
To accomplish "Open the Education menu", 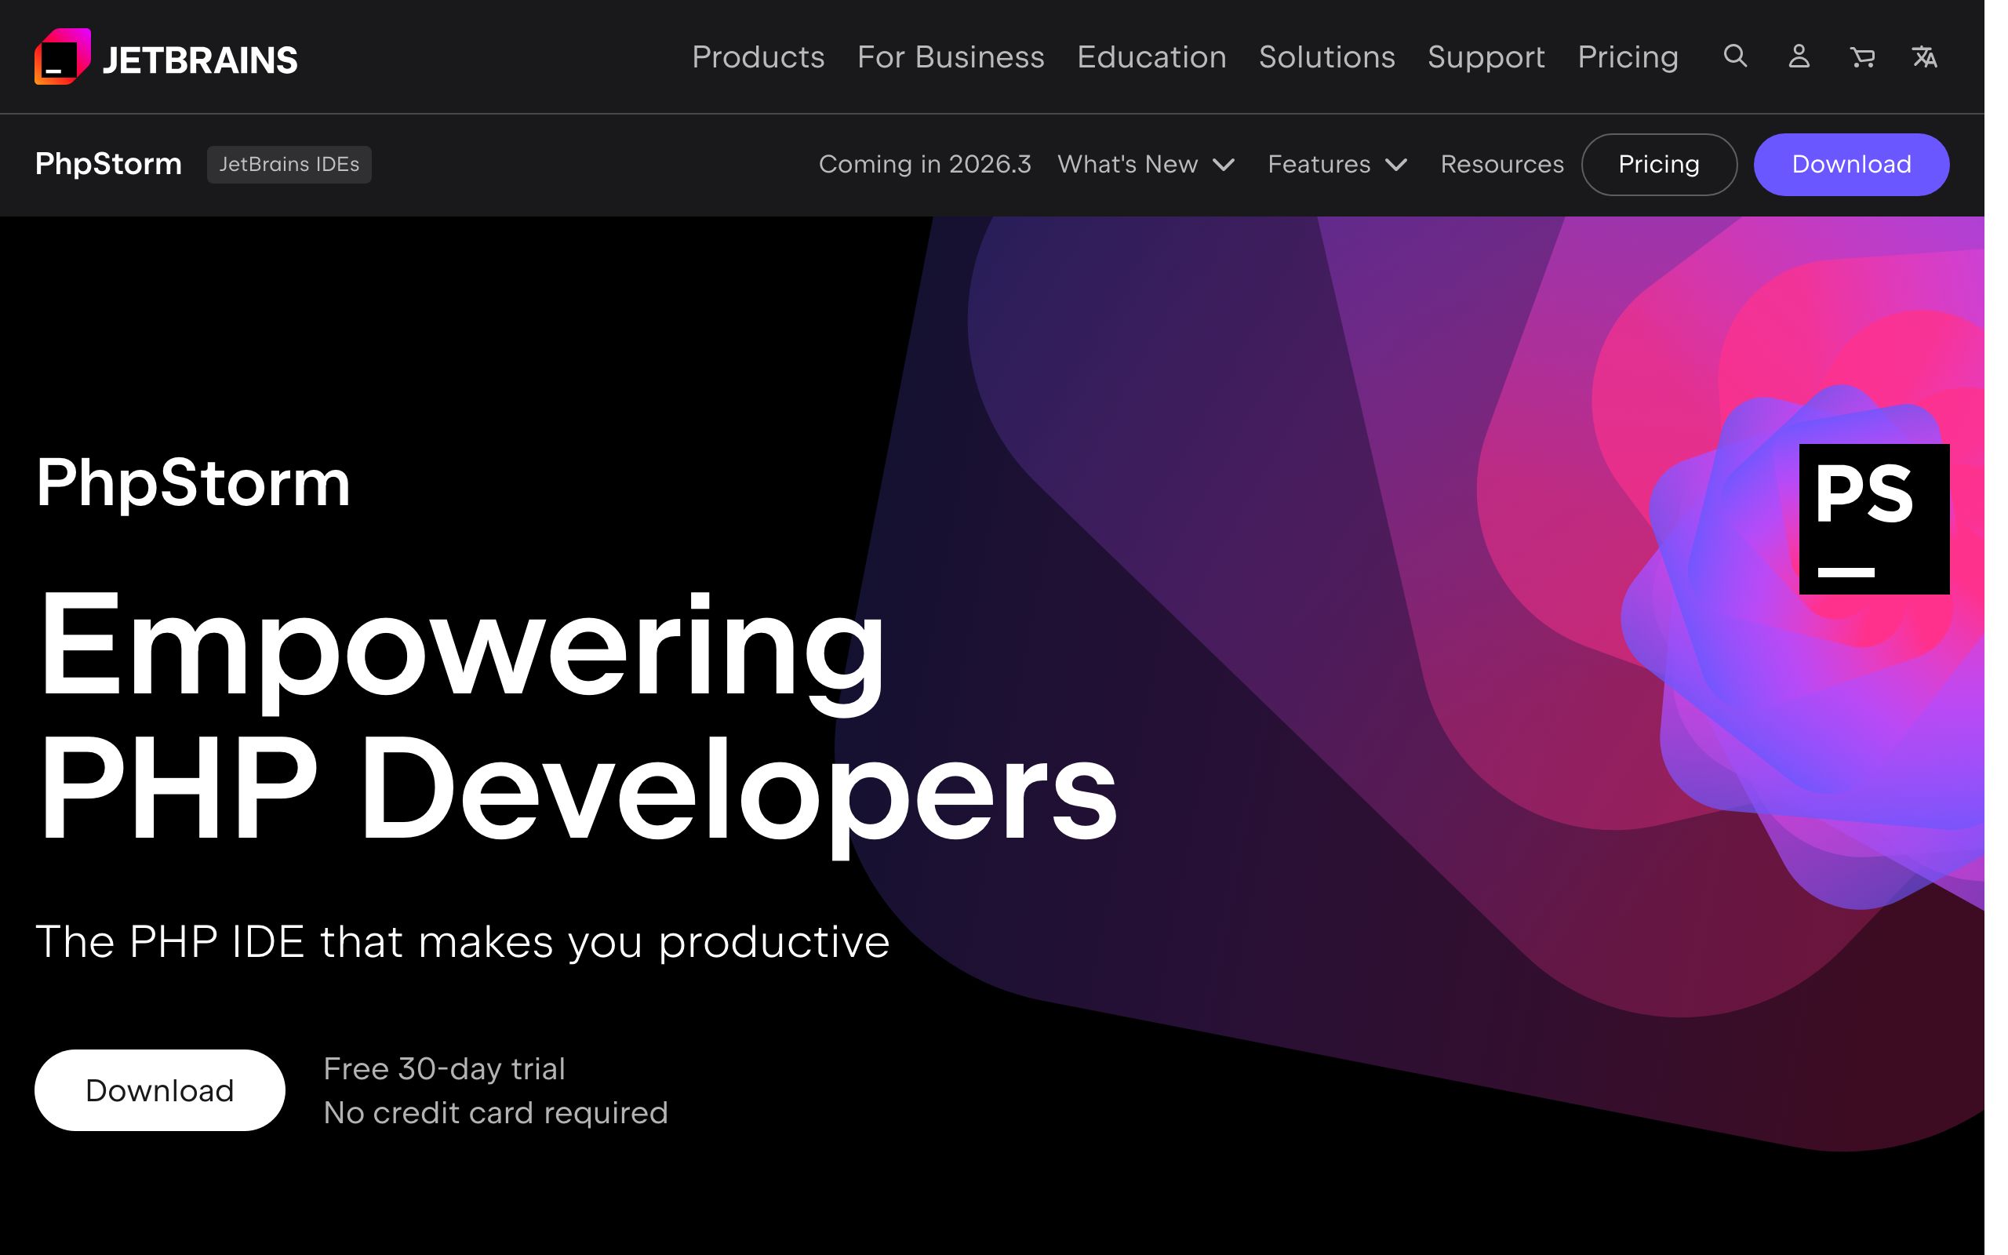I will (1151, 56).
